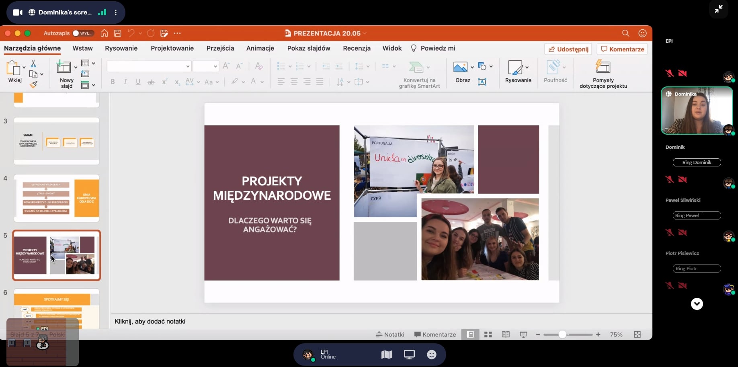Click the Udostępnij button
Image resolution: width=738 pixels, height=367 pixels.
tap(568, 49)
